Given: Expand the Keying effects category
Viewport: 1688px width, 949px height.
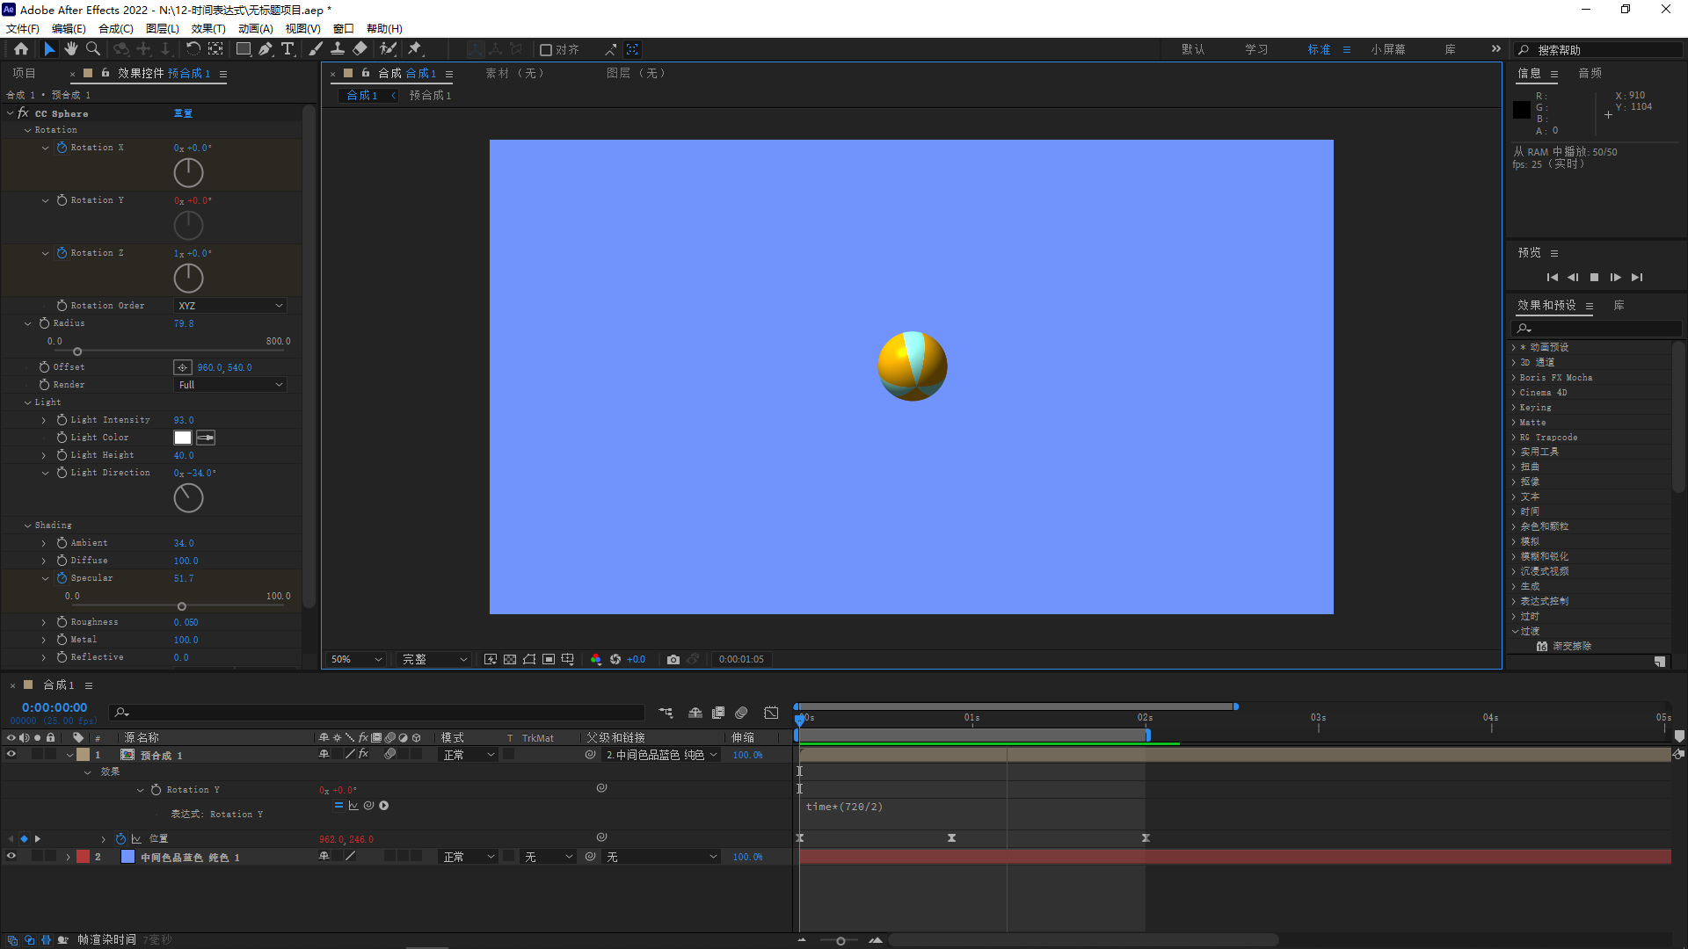Looking at the screenshot, I should pos(1535,408).
